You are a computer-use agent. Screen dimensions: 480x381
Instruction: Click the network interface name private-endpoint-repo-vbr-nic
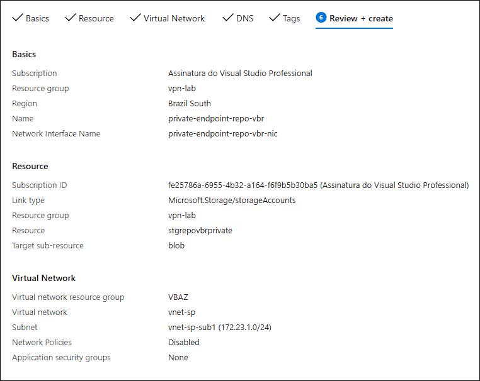click(x=222, y=133)
